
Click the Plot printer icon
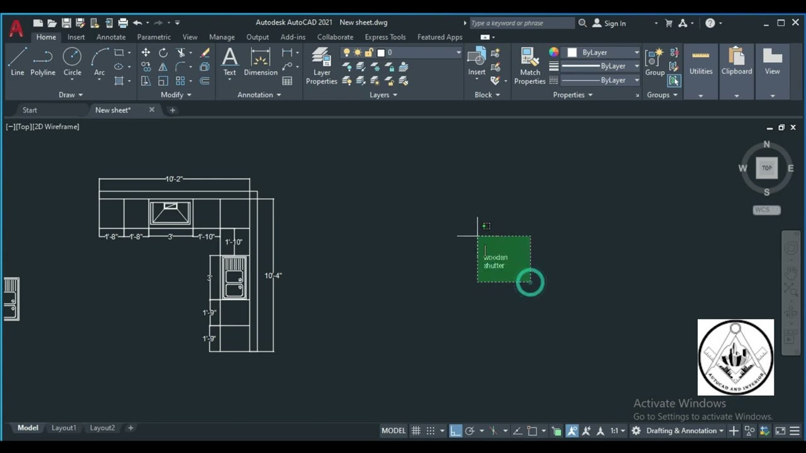(x=123, y=23)
